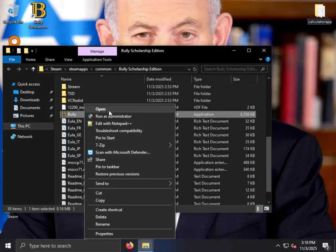
Task: Click the muted volume tray icon
Action: click(x=294, y=246)
